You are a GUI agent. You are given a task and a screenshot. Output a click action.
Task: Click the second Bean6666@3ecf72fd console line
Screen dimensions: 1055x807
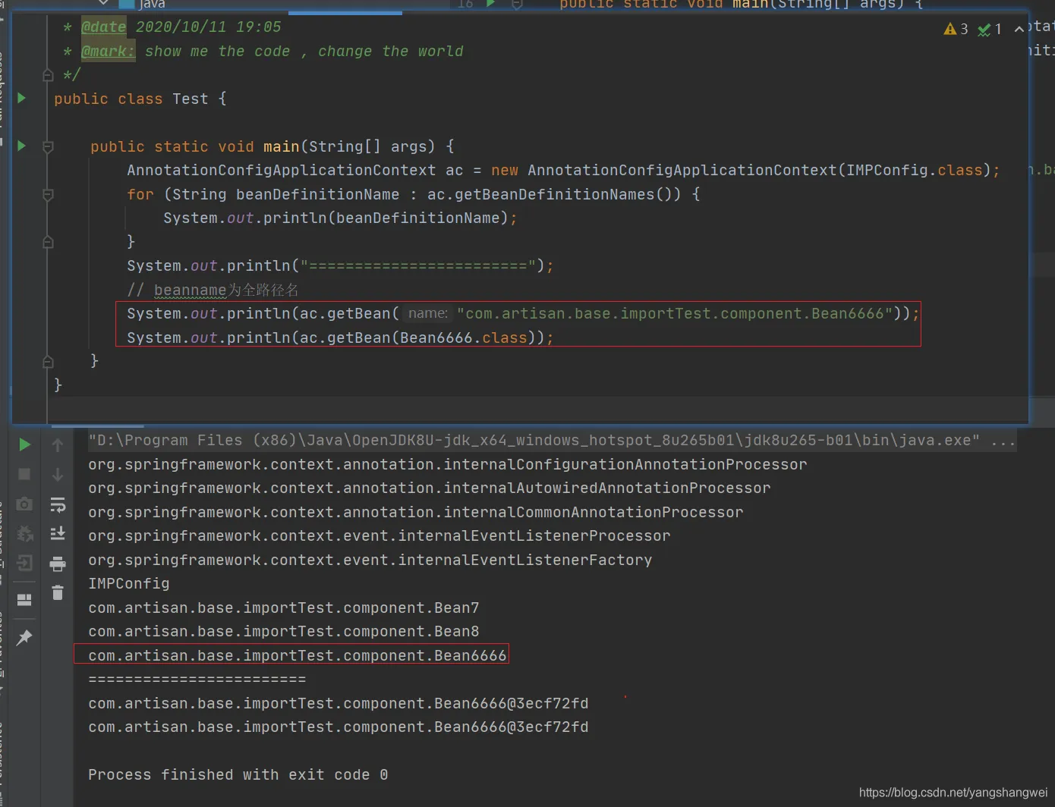click(339, 727)
